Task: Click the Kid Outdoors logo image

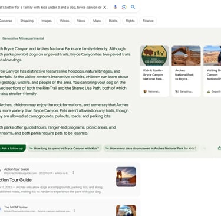Action: (x=154, y=55)
